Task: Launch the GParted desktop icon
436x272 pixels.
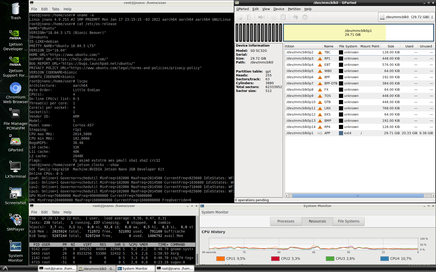Action: point(16,144)
